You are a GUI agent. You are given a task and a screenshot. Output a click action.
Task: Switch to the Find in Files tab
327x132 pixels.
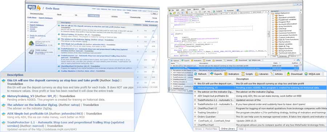pyautogui.click(x=211, y=129)
